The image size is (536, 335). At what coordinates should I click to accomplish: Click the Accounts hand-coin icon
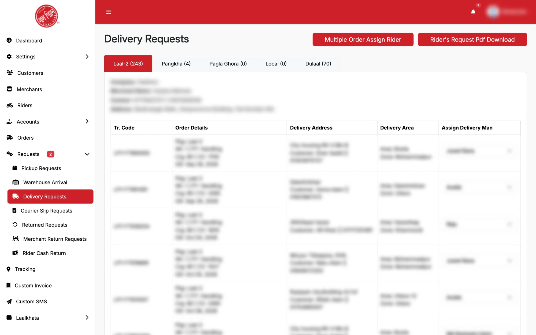tap(9, 121)
